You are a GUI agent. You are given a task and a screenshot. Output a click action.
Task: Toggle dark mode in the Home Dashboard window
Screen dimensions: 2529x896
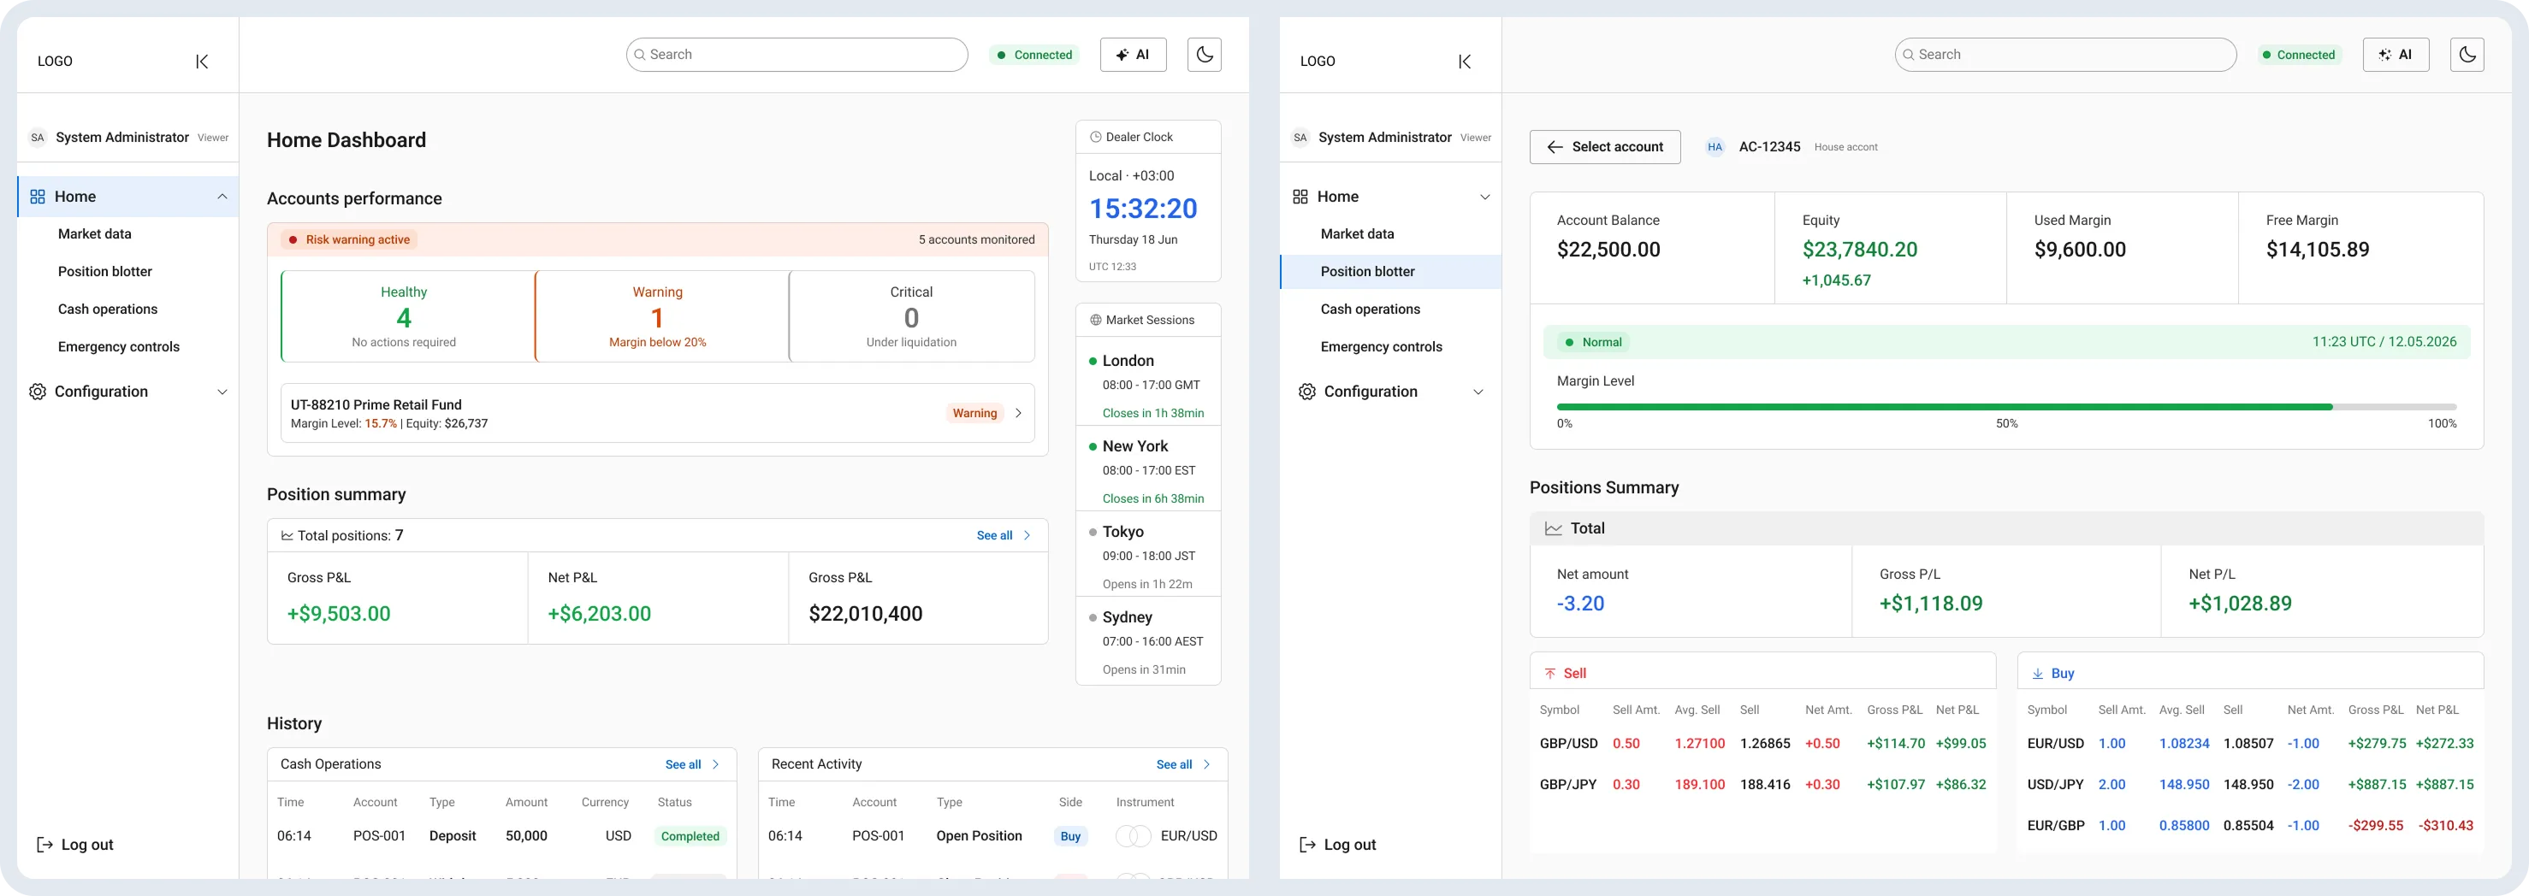pos(1205,55)
